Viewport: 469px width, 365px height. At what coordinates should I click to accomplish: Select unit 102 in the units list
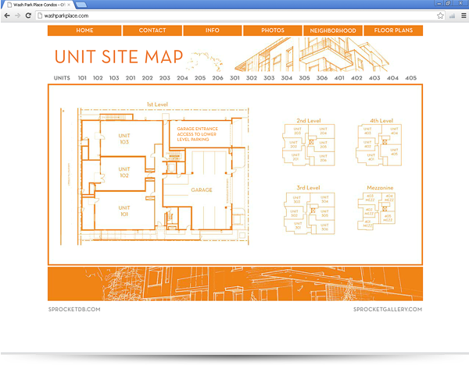pyautogui.click(x=98, y=78)
